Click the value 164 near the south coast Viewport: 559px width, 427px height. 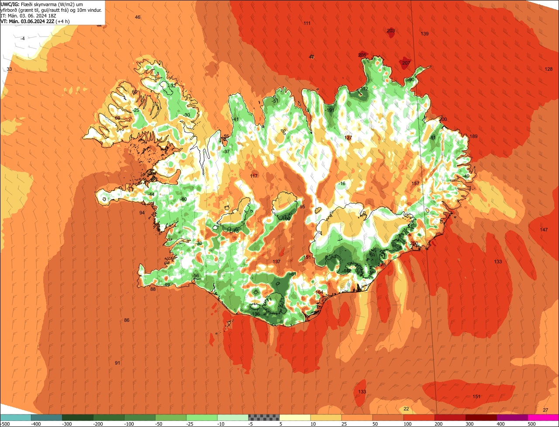pos(319,292)
